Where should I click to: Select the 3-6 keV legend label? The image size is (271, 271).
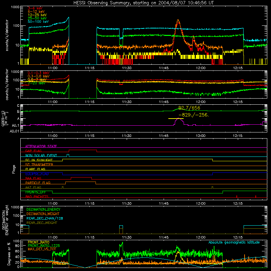click(35, 8)
